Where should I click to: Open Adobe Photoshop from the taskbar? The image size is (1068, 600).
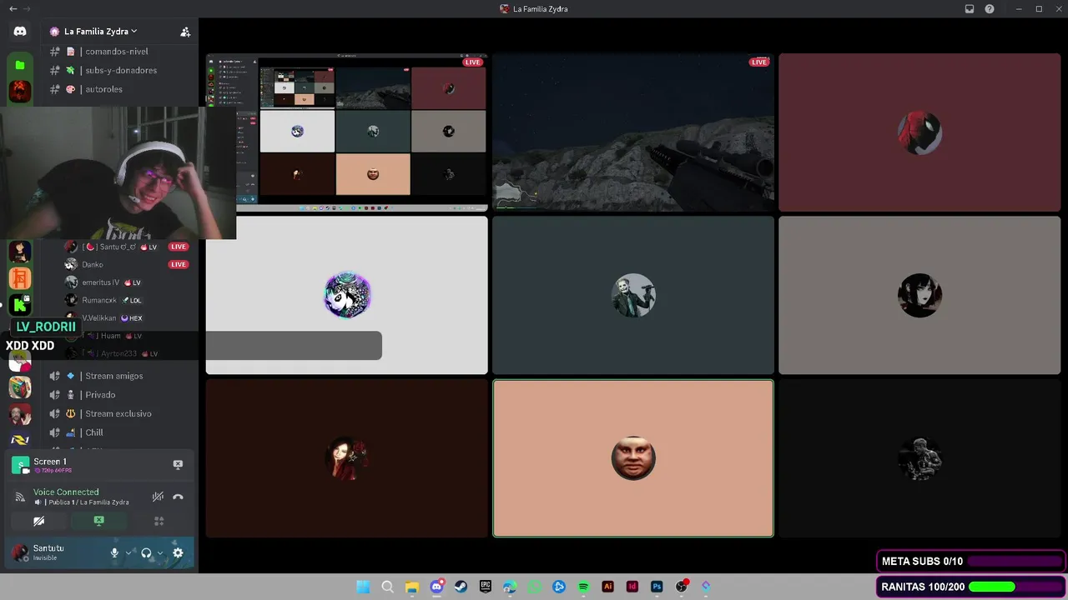[657, 587]
